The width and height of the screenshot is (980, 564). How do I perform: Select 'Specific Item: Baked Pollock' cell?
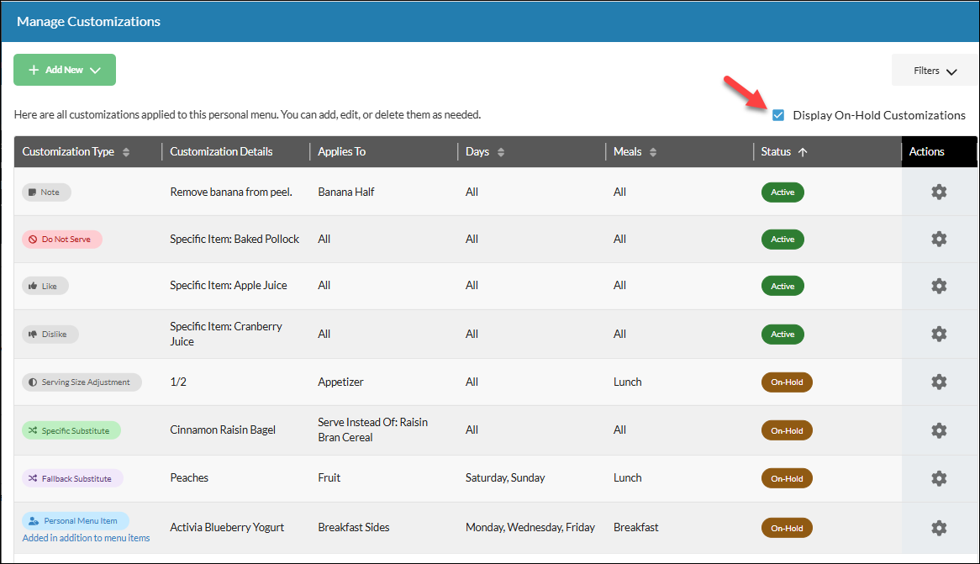pyautogui.click(x=234, y=239)
